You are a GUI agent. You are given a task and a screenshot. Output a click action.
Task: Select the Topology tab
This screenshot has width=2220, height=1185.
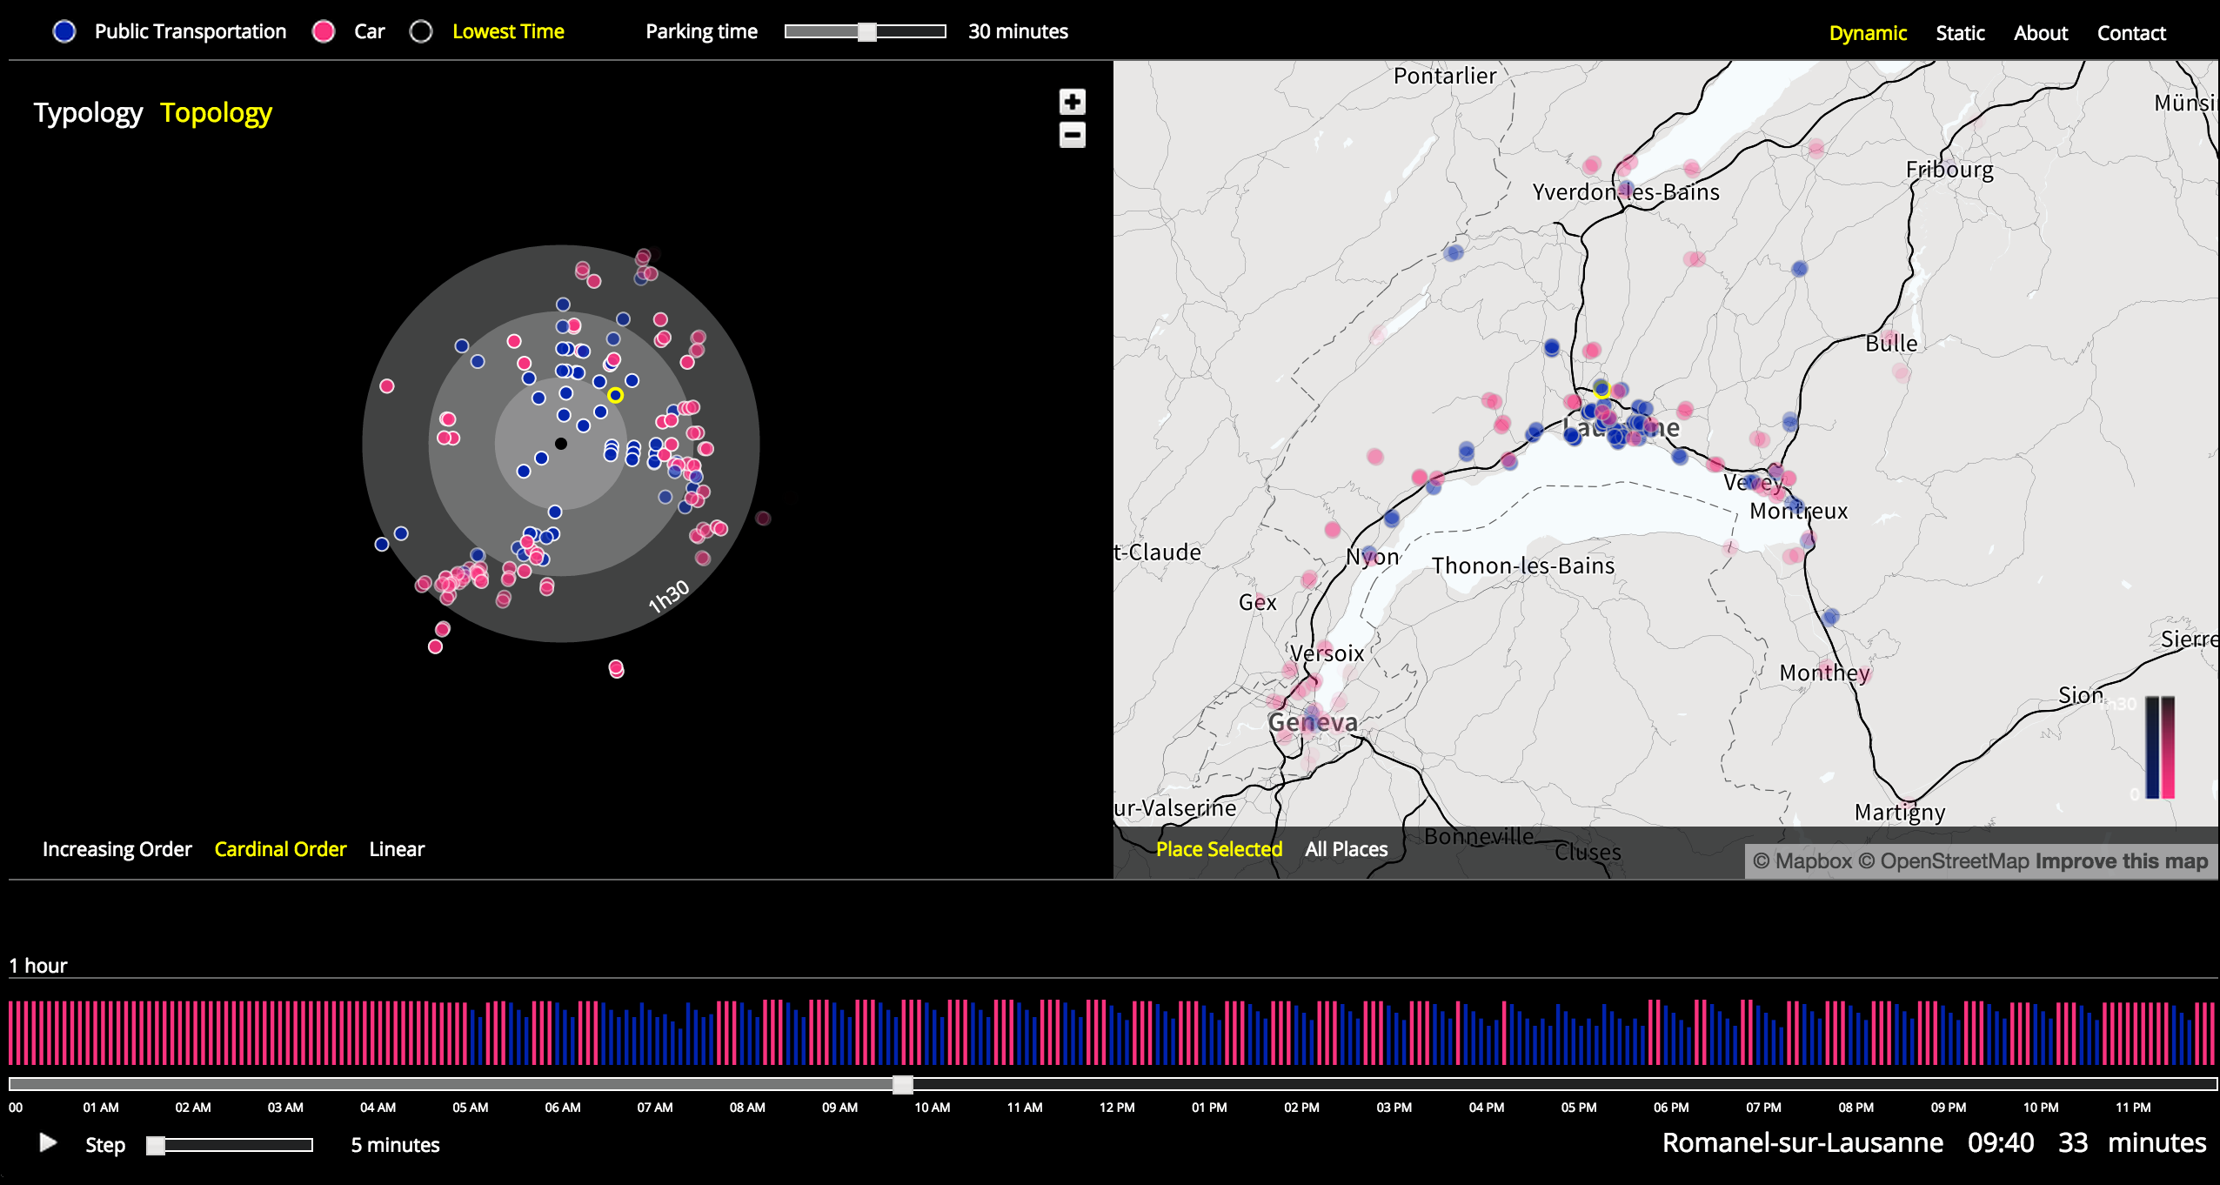216,113
